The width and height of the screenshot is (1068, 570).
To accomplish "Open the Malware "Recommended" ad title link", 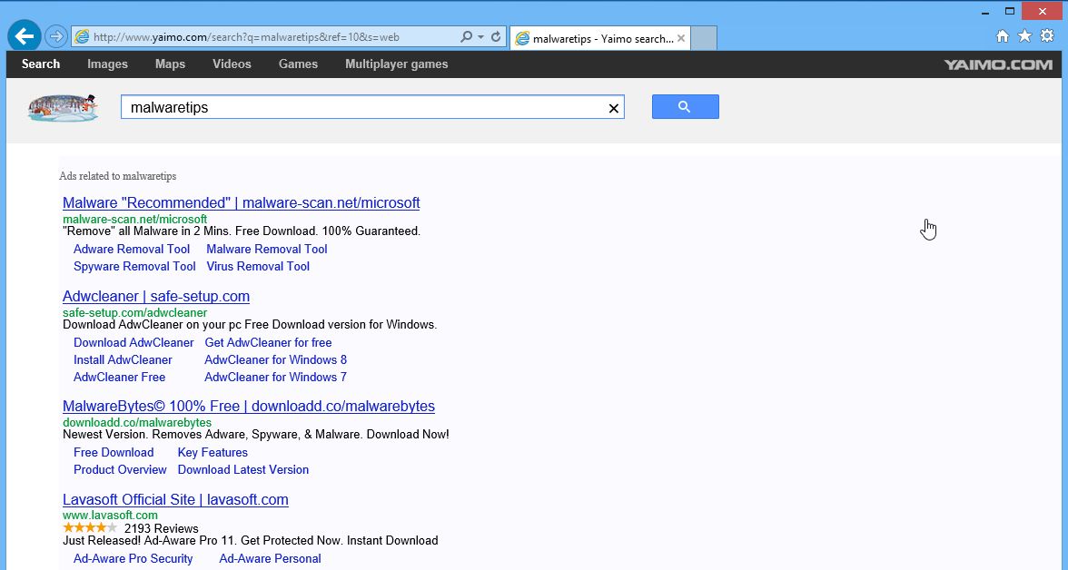I will pos(242,203).
